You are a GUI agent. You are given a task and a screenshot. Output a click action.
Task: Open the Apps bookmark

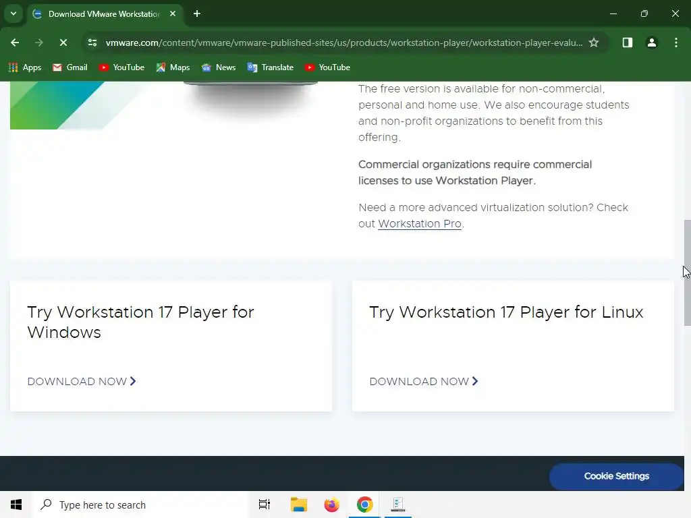point(25,67)
